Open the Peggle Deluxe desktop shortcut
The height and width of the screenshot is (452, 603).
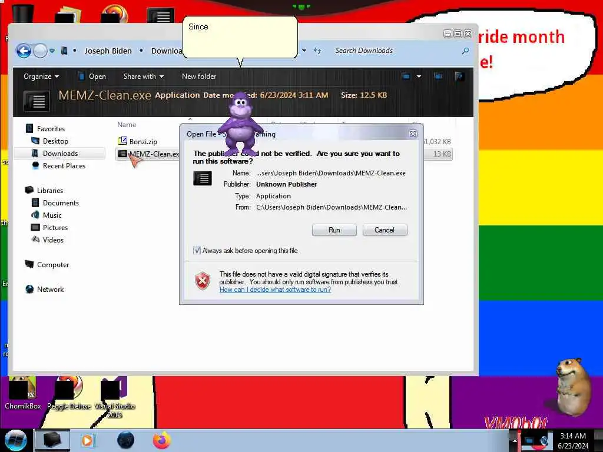[x=69, y=393]
